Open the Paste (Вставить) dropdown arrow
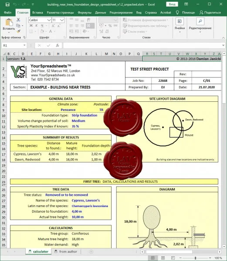This screenshot has width=227, height=261. coord(9,32)
